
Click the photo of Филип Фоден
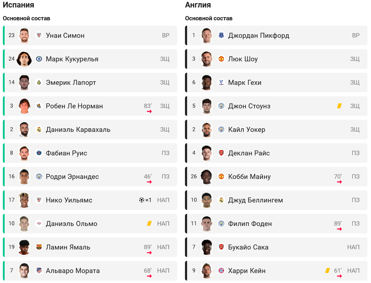point(207,223)
